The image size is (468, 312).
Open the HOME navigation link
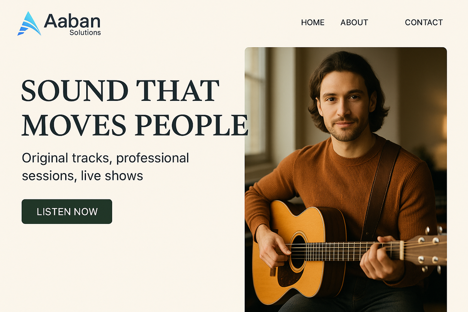pos(312,22)
